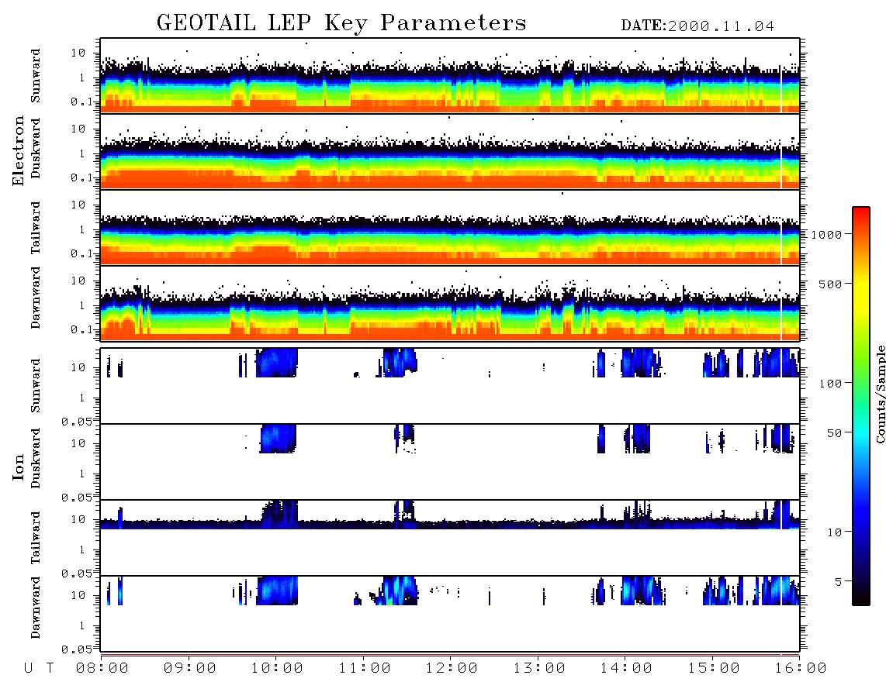Click the "15:00" time tick label
The image size is (886, 682).
pyautogui.click(x=714, y=668)
